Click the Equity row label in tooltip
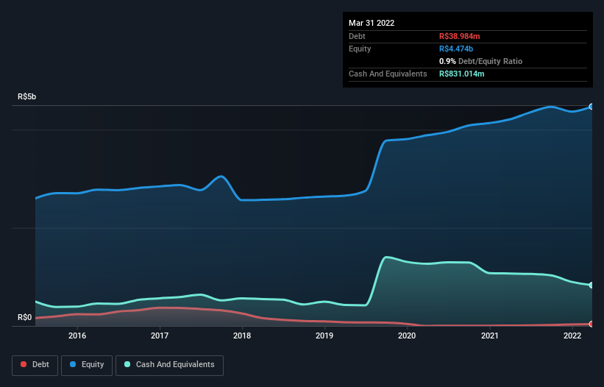 tap(360, 49)
